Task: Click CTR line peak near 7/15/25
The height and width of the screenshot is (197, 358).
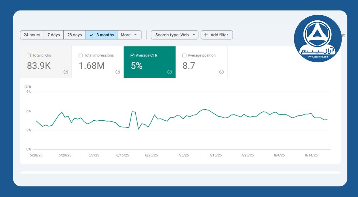Action: point(205,109)
